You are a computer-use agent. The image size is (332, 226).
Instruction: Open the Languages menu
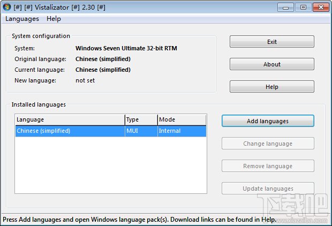coord(22,19)
